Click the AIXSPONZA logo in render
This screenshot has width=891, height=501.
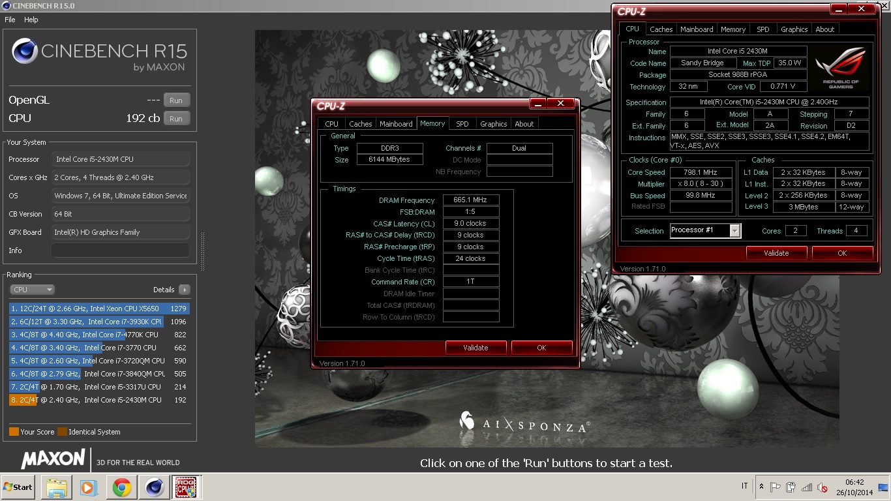[525, 424]
